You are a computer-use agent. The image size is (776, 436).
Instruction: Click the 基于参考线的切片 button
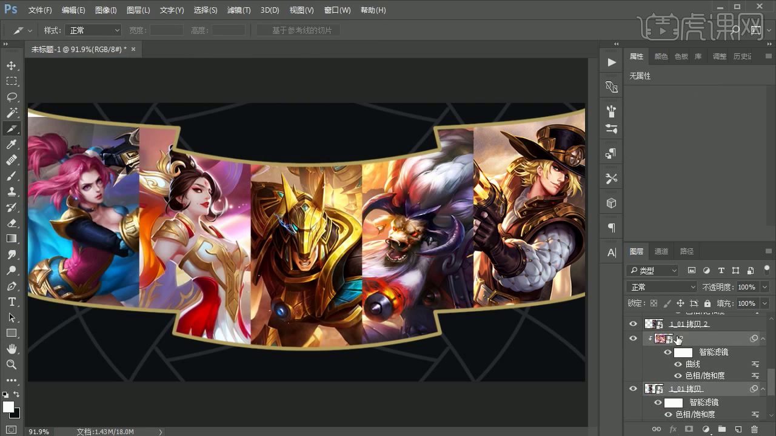(298, 30)
